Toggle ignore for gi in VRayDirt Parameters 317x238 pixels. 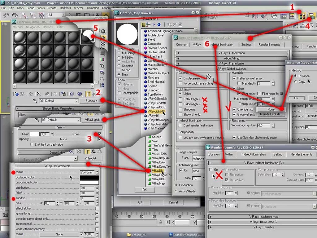coord(97,214)
